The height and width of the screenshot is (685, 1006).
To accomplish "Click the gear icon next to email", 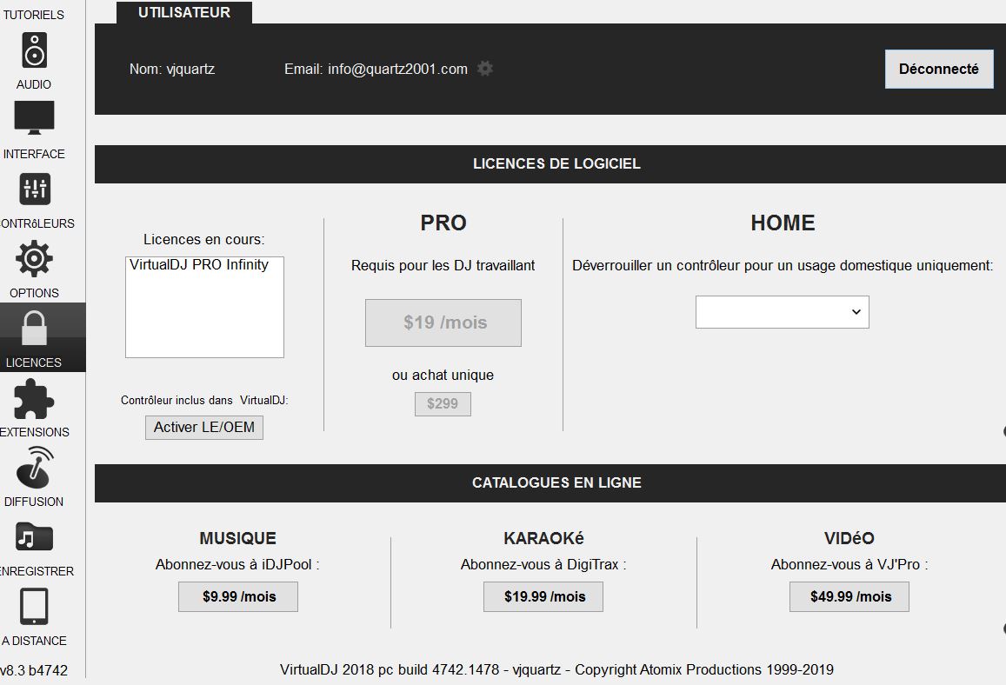I will point(485,69).
